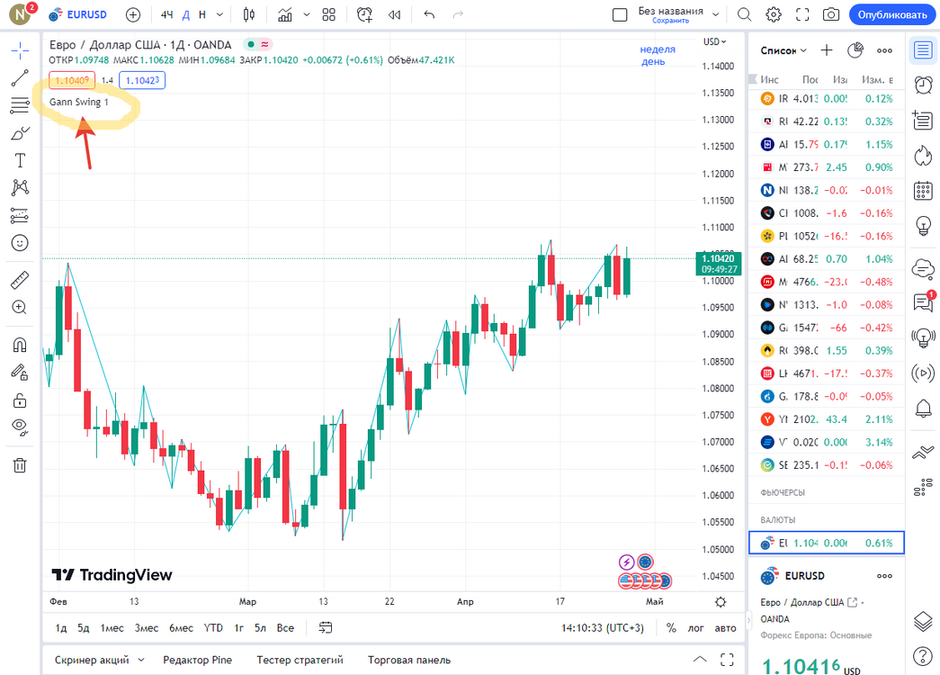Open the Fibonacci tools group
Screen dimensions: 940x675
coord(20,105)
